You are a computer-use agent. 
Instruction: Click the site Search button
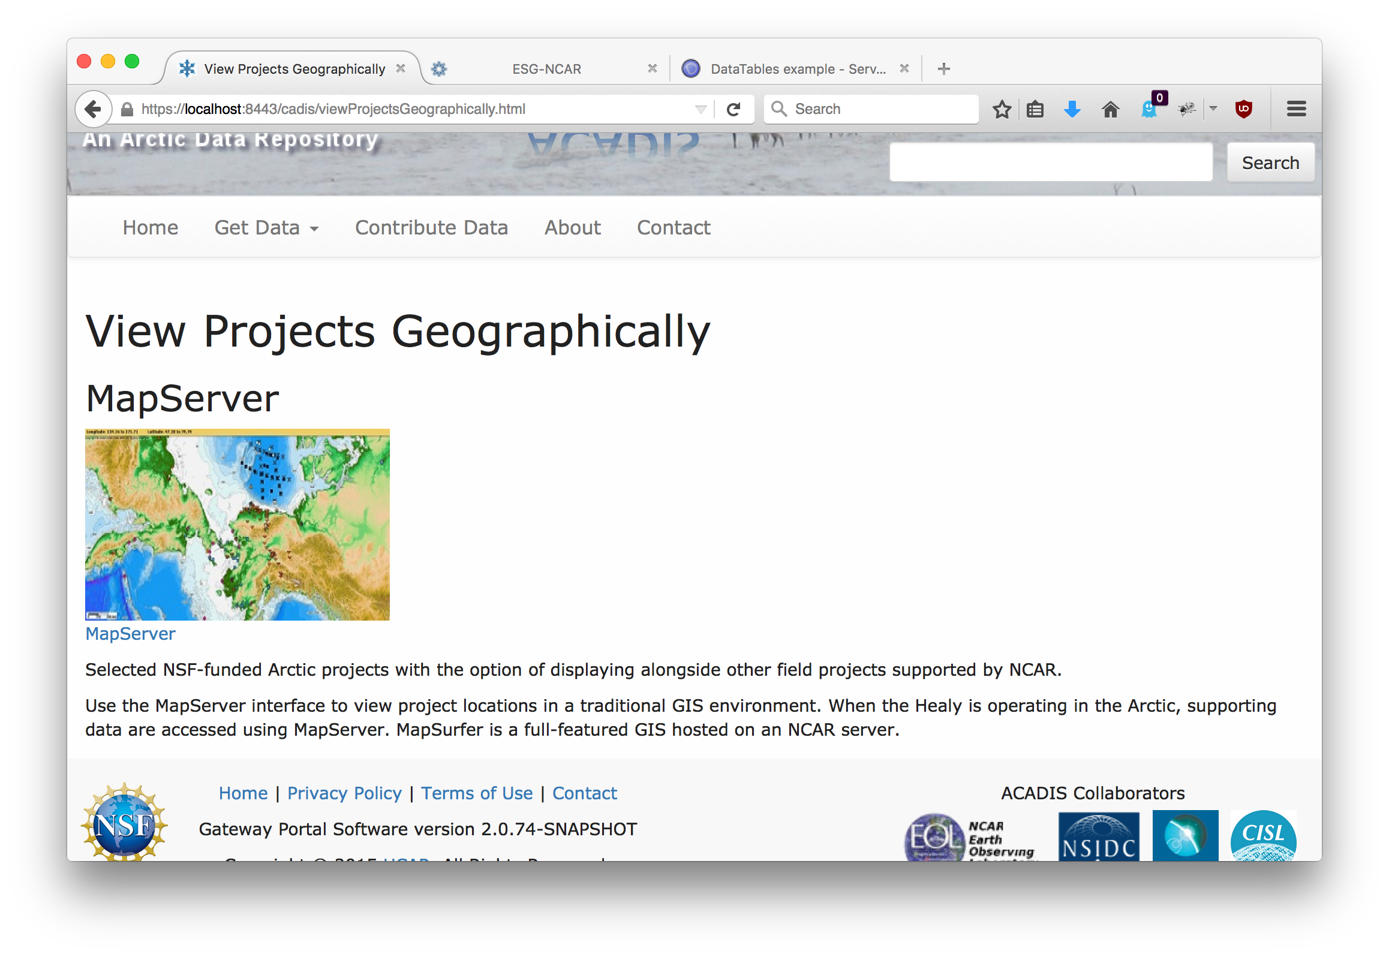pos(1270,162)
